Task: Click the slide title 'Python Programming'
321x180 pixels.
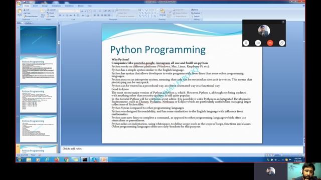Action: 158,50
